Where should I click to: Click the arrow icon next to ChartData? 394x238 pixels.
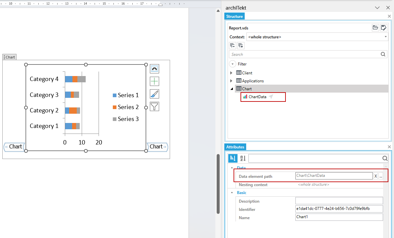[x=271, y=97]
